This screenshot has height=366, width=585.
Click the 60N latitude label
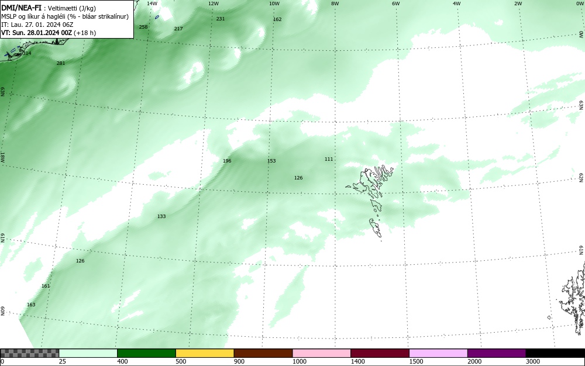(2, 311)
